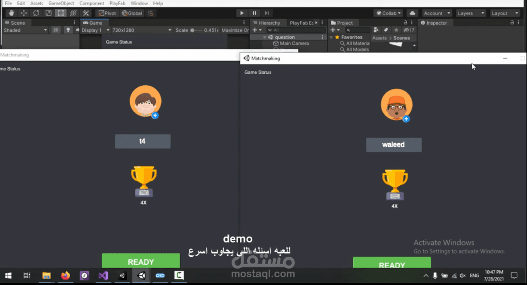Viewport: 527px width, 285px height.
Task: Select the Move tool
Action: pyautogui.click(x=24, y=13)
